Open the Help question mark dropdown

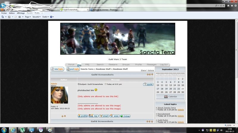coord(52,17)
